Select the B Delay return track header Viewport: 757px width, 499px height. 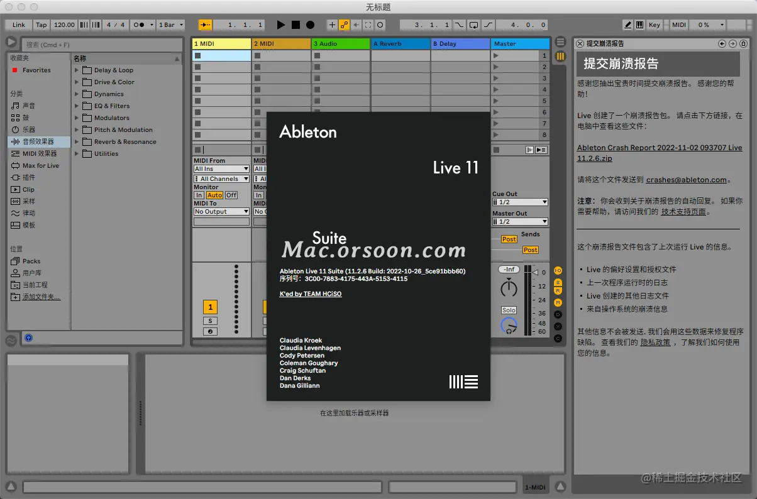pyautogui.click(x=460, y=43)
